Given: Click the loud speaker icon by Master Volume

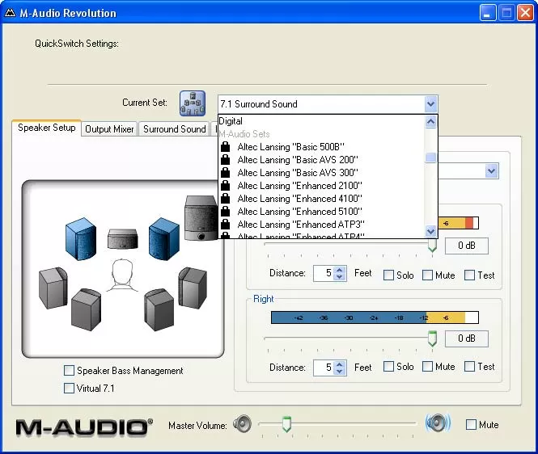Looking at the screenshot, I should tap(438, 423).
